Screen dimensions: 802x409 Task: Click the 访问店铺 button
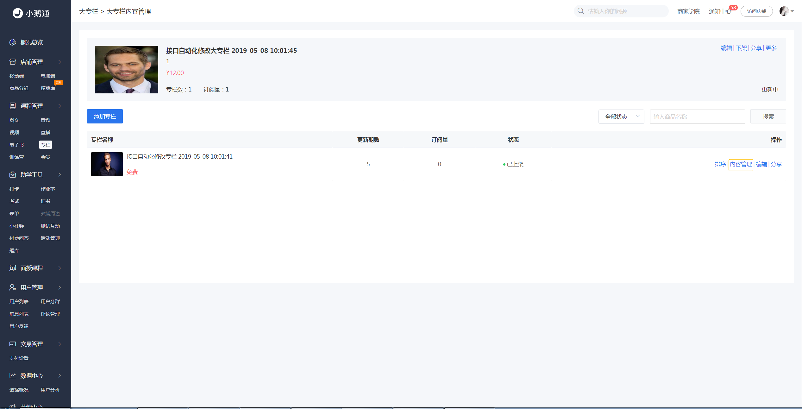tap(757, 11)
